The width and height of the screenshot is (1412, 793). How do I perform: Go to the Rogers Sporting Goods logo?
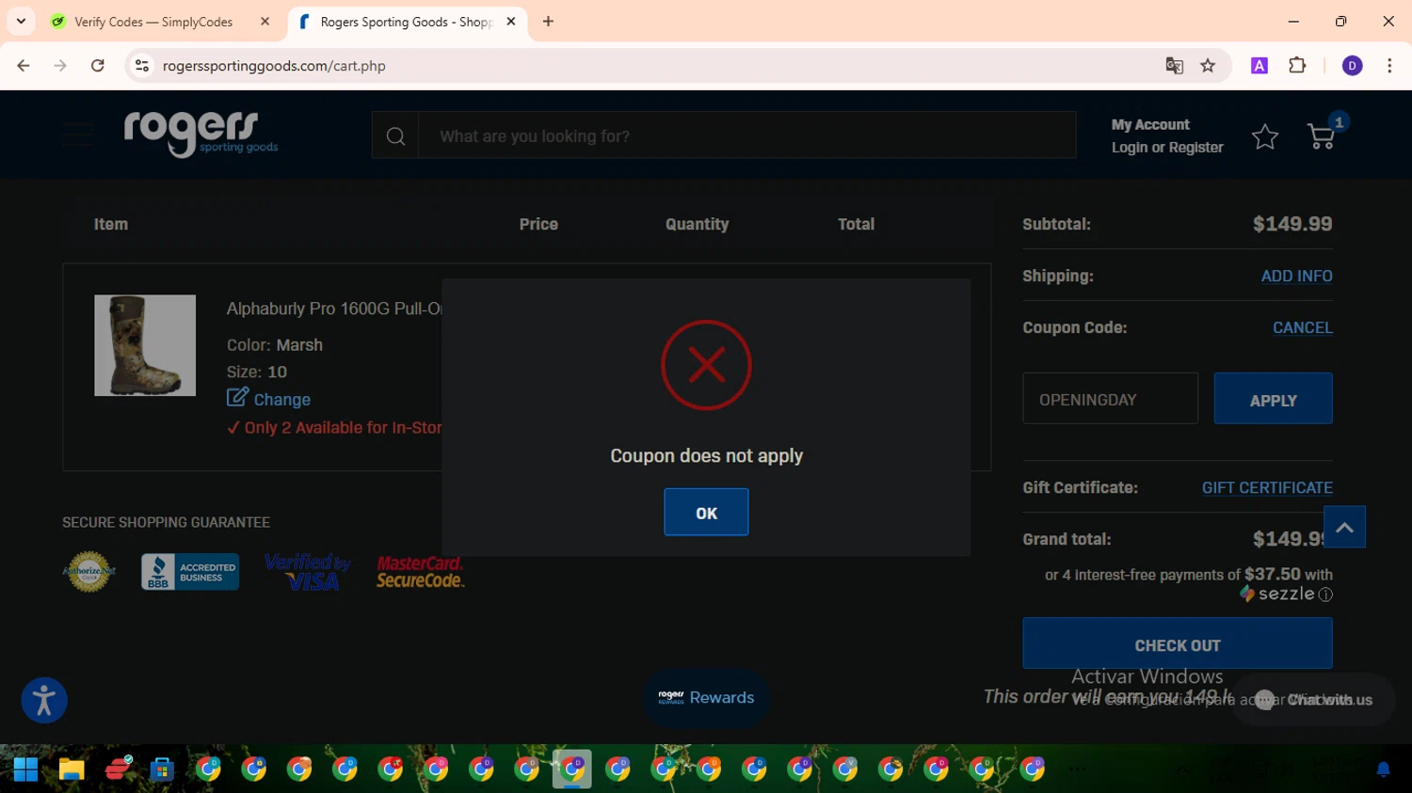(201, 134)
